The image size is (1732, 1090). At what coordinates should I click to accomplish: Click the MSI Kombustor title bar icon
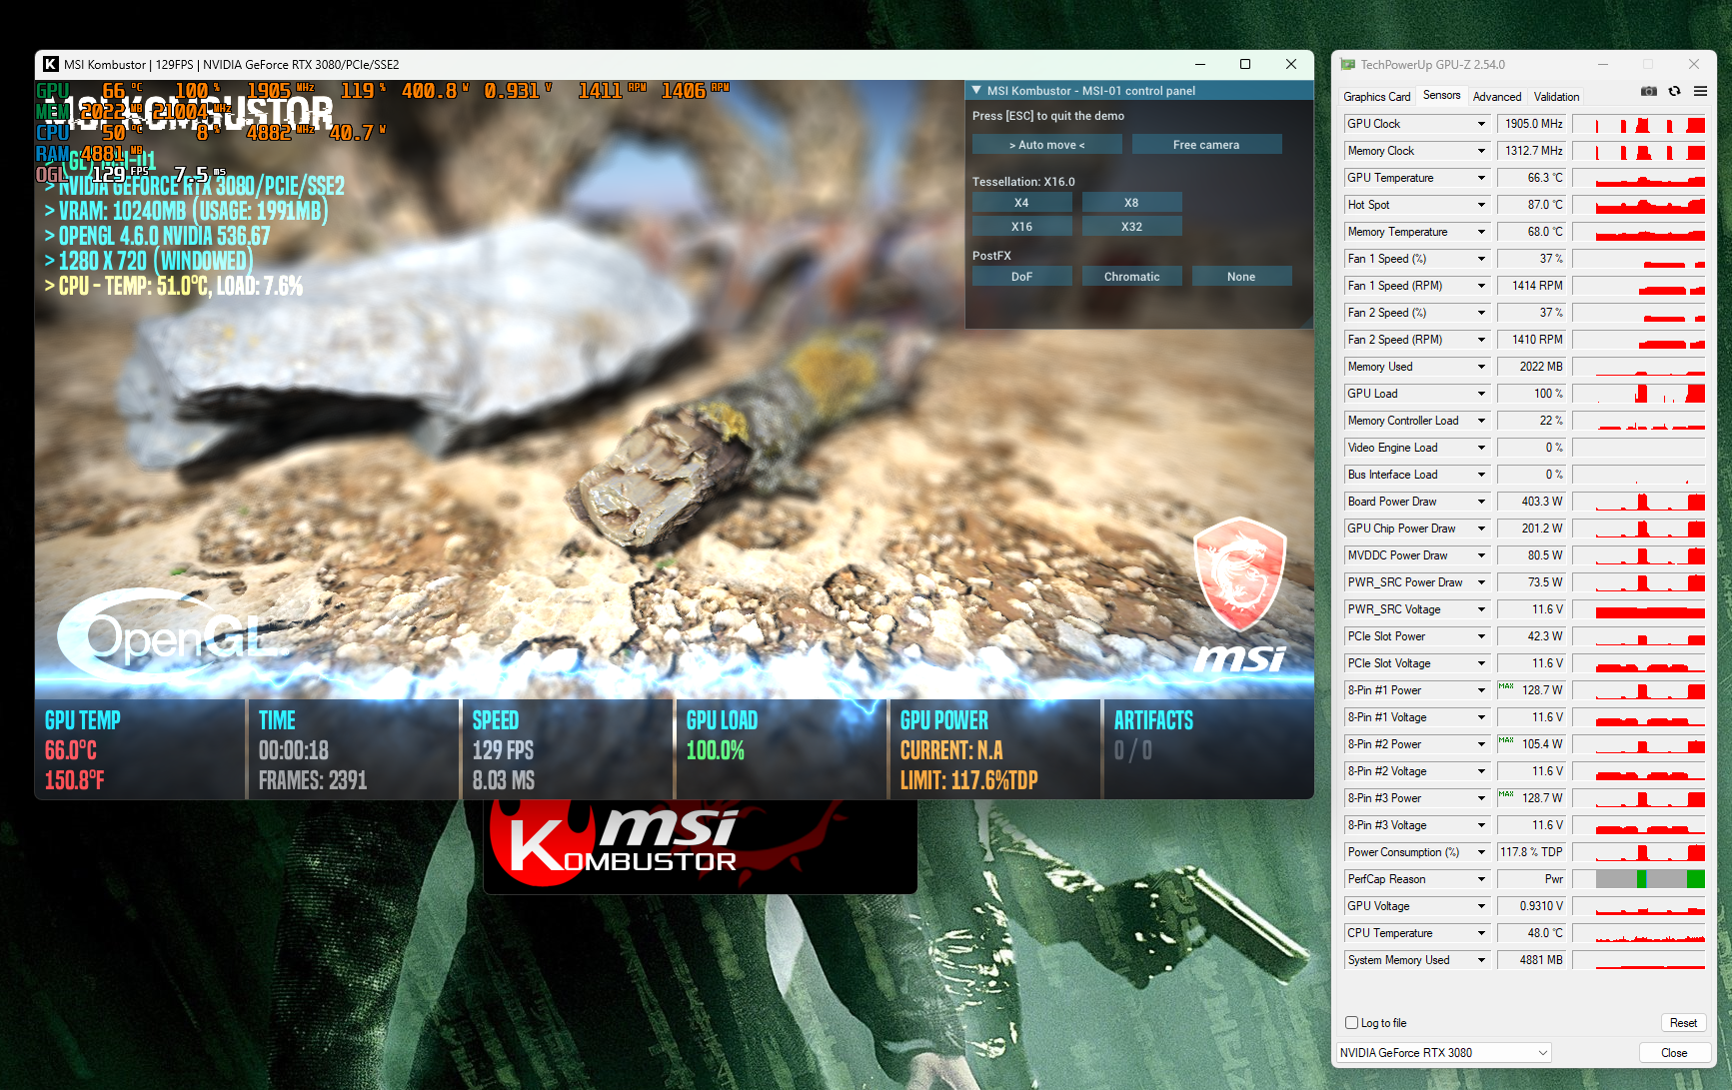(x=51, y=64)
